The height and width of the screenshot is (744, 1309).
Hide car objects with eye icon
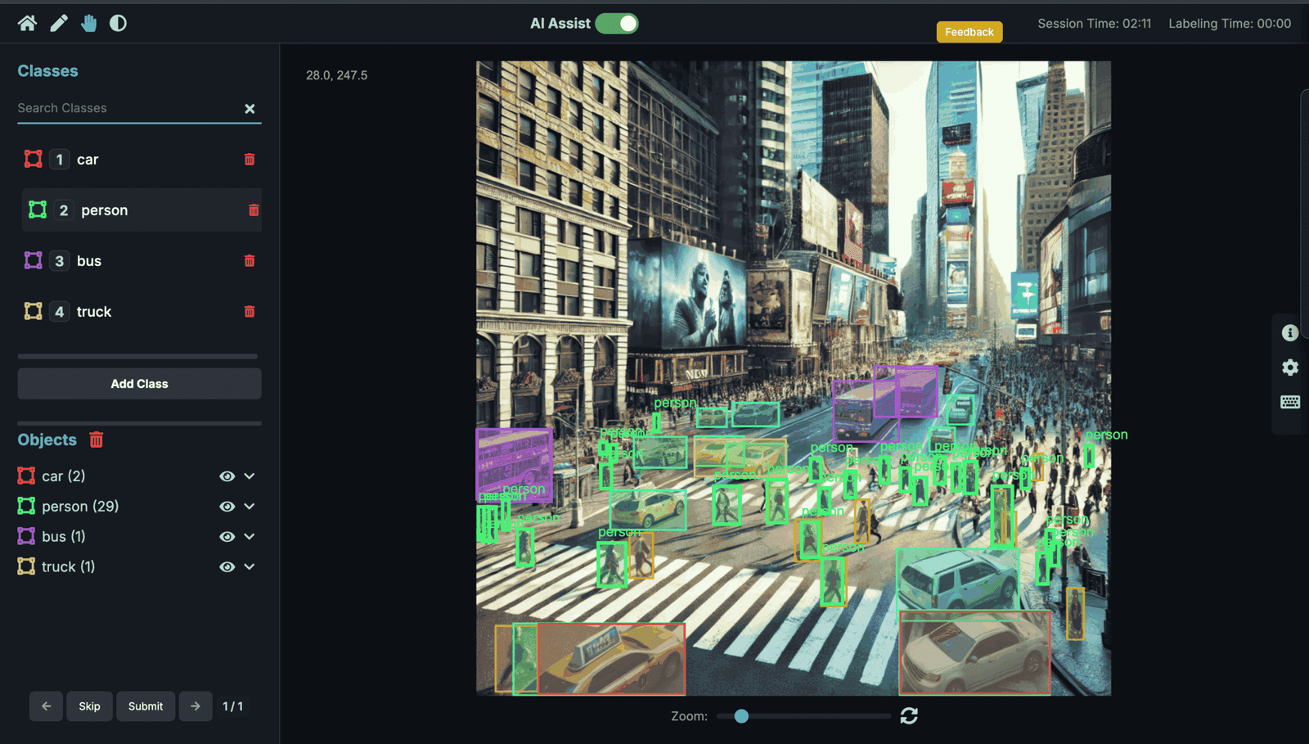[x=227, y=476]
